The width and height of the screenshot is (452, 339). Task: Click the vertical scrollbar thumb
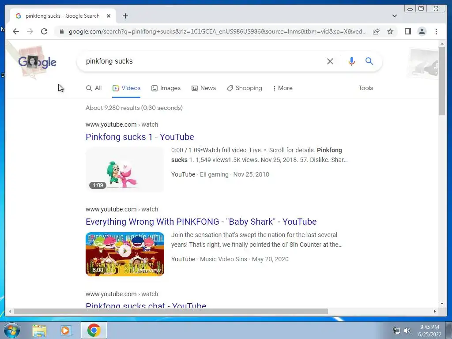(x=442, y=81)
